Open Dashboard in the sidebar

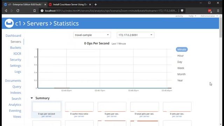pos(13,36)
